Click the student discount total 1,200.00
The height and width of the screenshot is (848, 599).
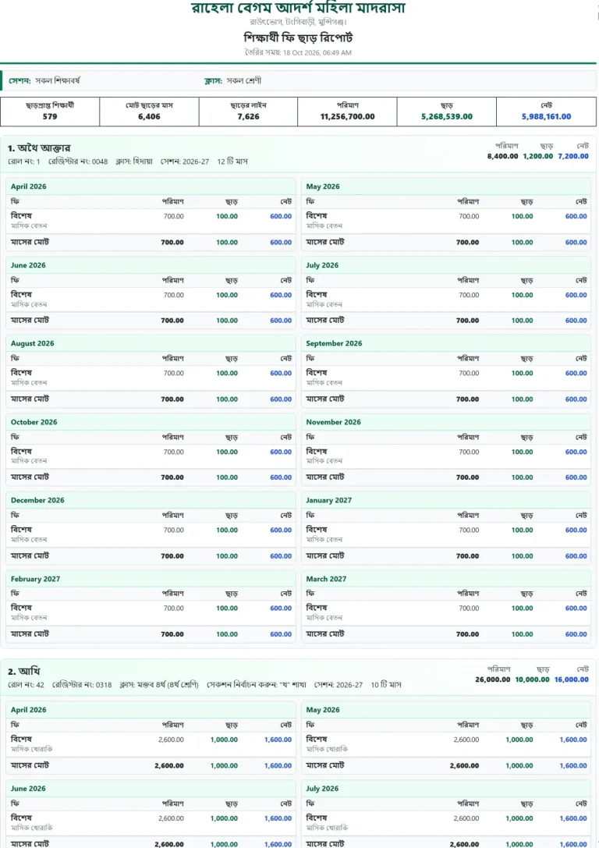click(x=538, y=156)
